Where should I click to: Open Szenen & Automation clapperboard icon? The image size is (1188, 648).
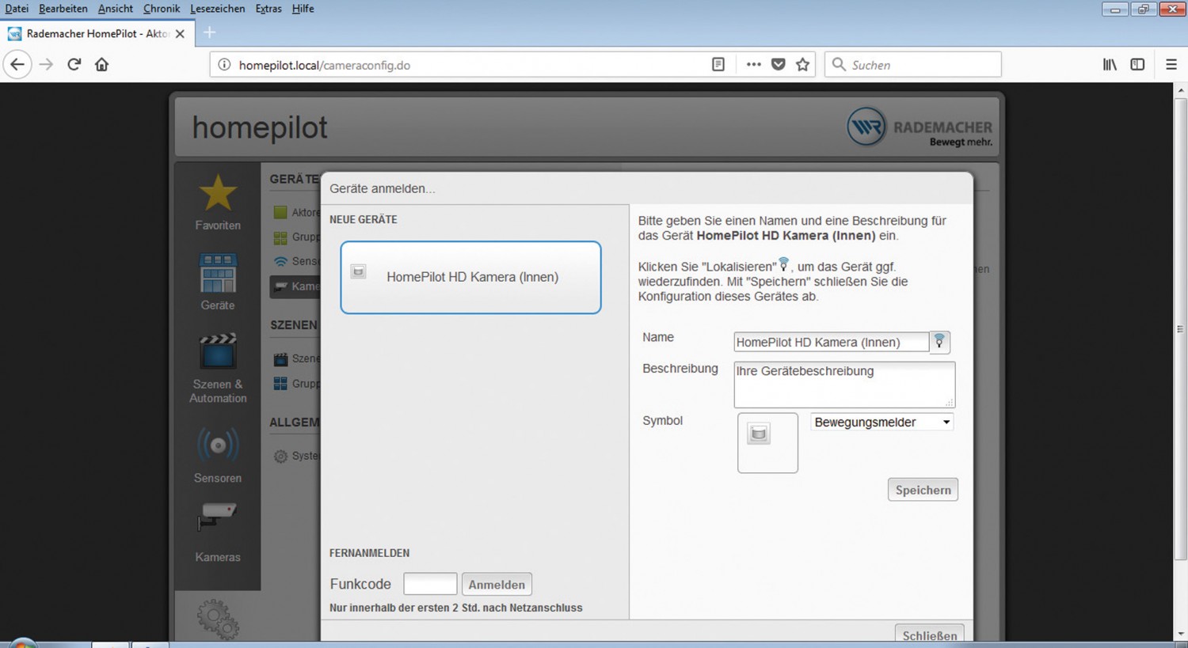pos(218,351)
